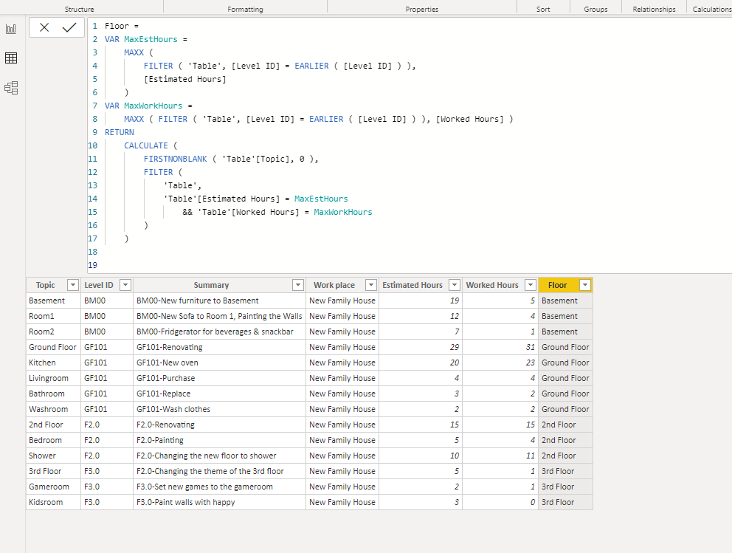Open the Work place column filter dropdown
732x553 pixels.
pos(370,285)
